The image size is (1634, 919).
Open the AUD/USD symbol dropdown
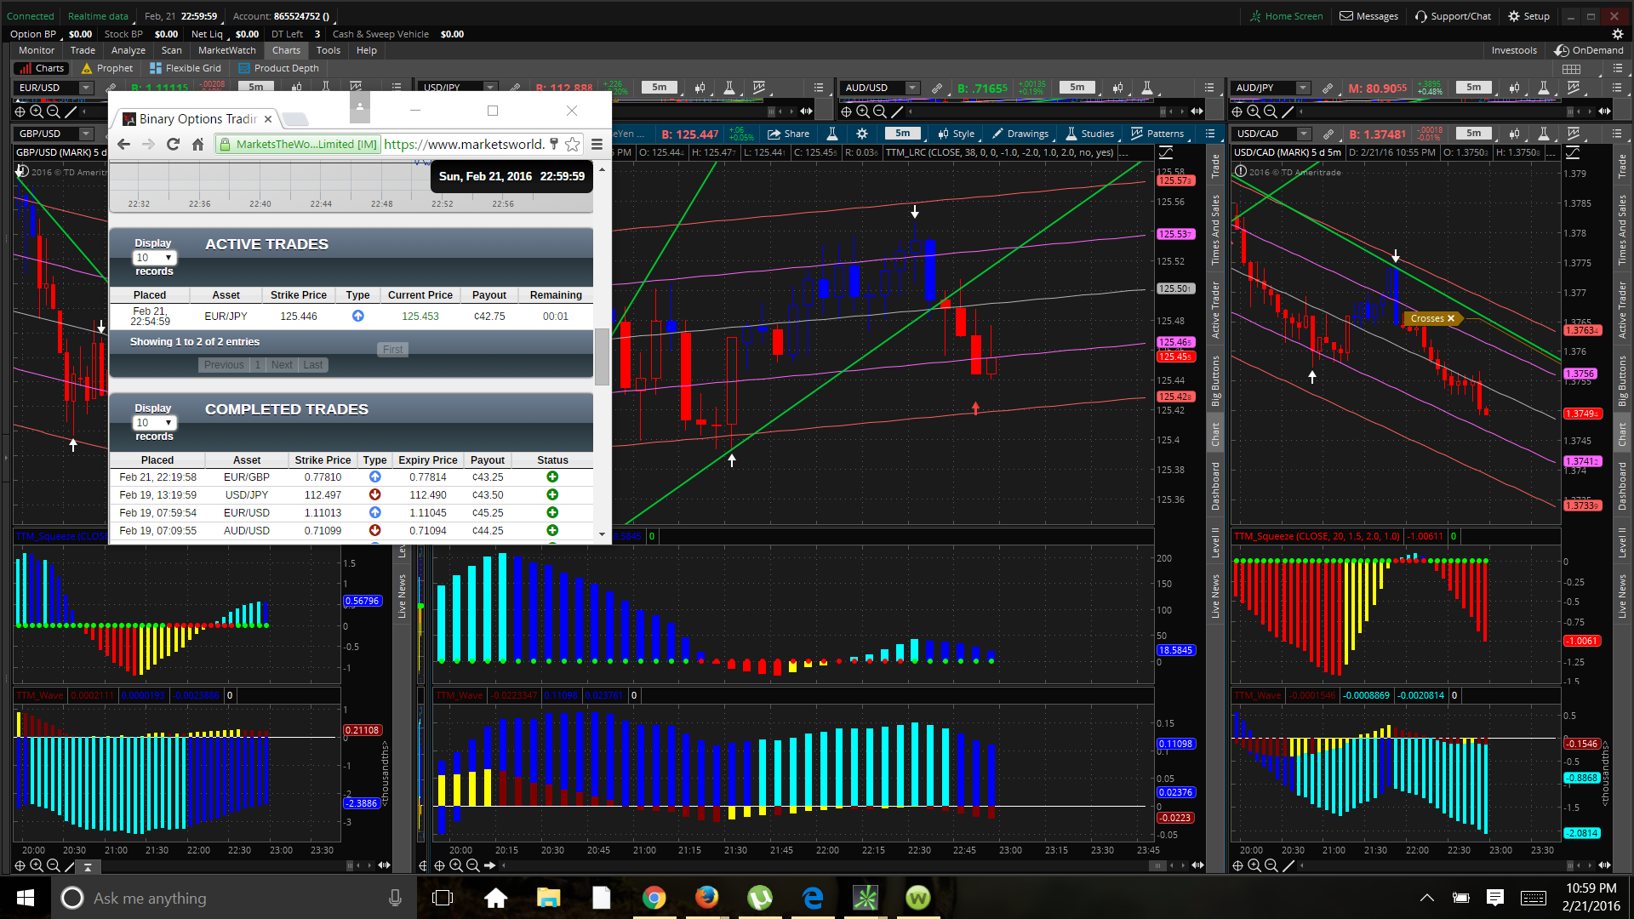click(x=912, y=88)
